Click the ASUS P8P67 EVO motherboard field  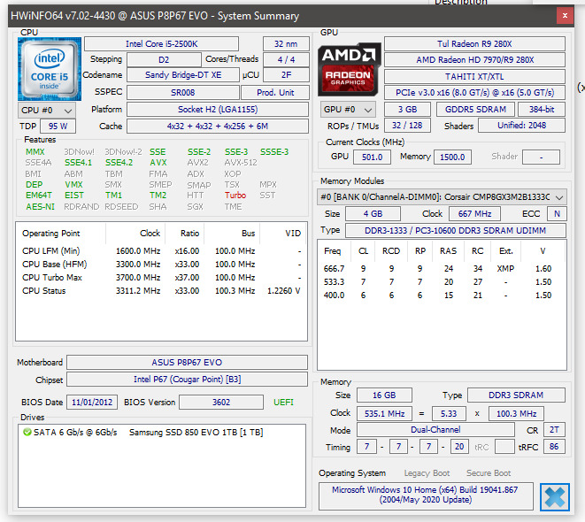[187, 363]
